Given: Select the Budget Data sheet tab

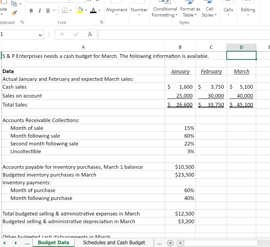Looking at the screenshot, I should (x=53, y=243).
